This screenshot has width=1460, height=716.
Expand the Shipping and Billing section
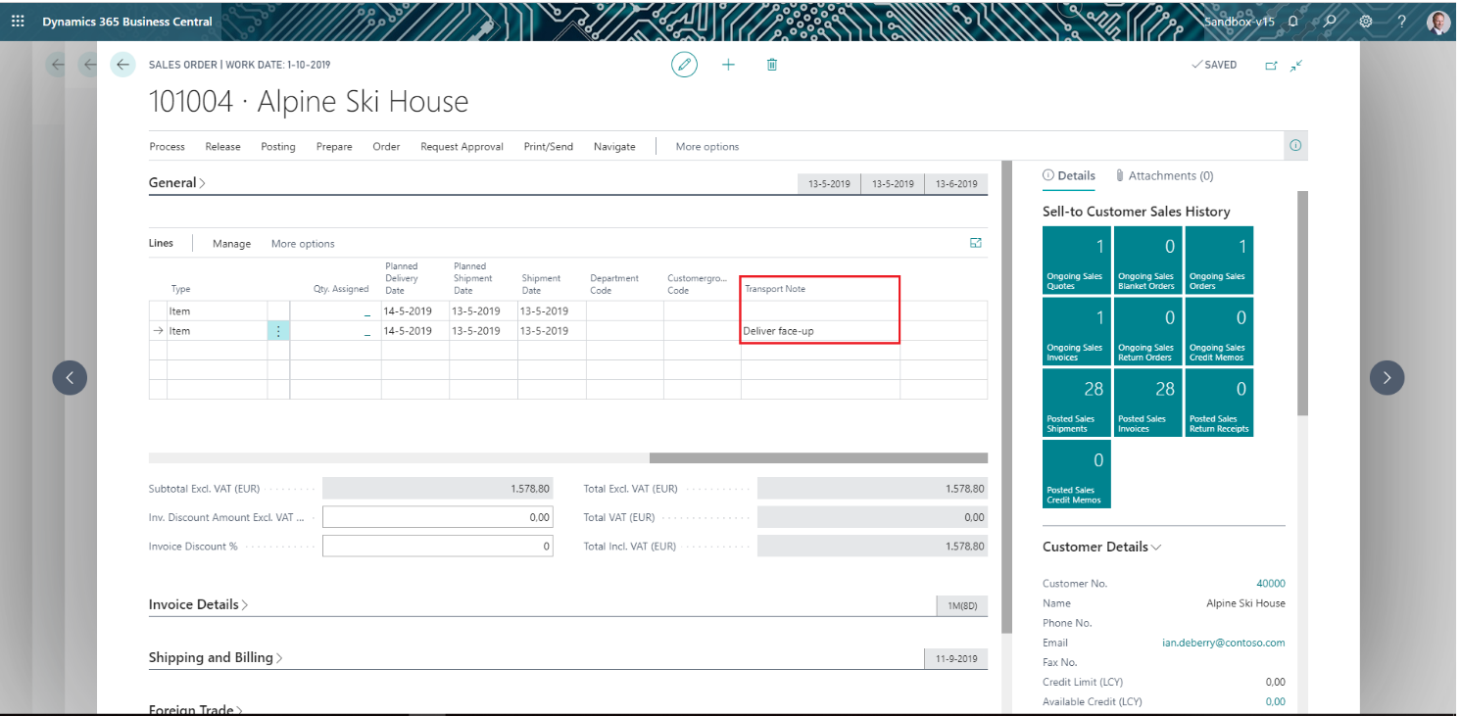[216, 657]
